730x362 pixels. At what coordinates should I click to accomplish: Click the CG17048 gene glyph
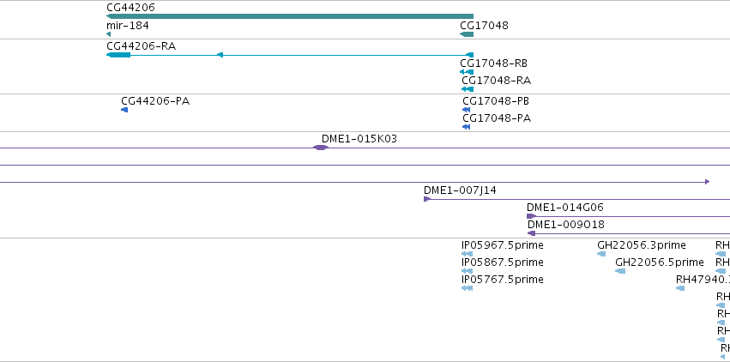467,34
